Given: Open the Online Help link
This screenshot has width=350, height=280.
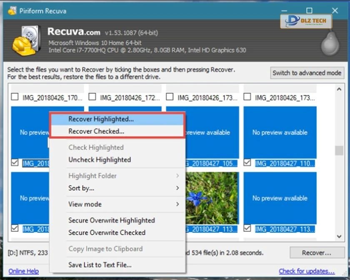Looking at the screenshot, I should click(x=23, y=271).
